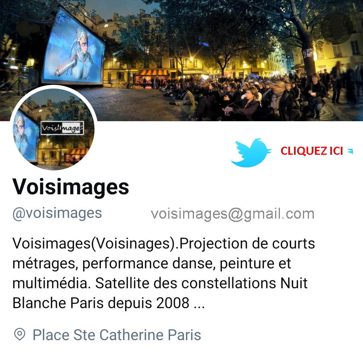Open the Place Ste Catherine Paris location
Viewport: 363px width, 354px height.
(117, 335)
